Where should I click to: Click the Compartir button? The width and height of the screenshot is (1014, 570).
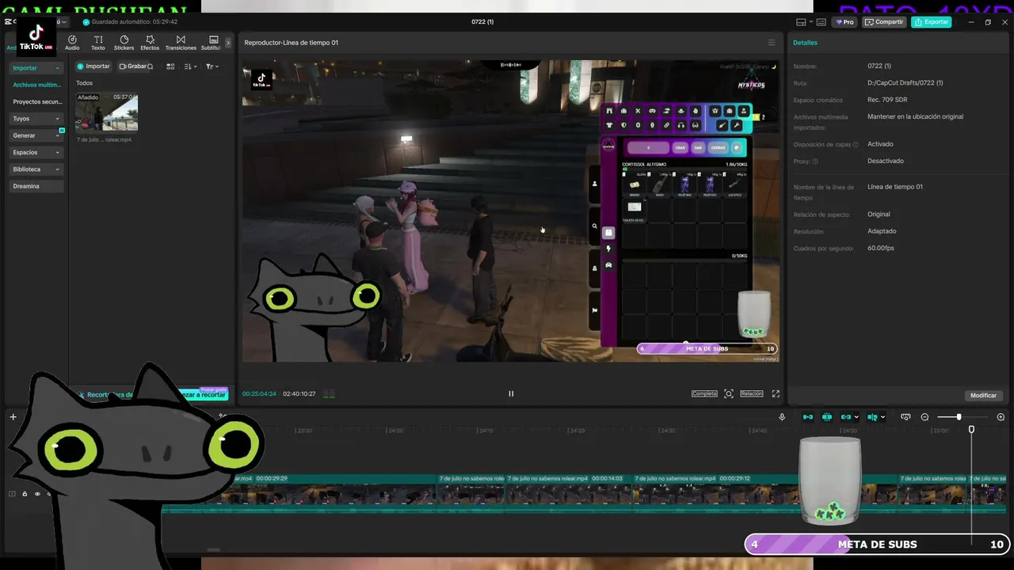884,22
